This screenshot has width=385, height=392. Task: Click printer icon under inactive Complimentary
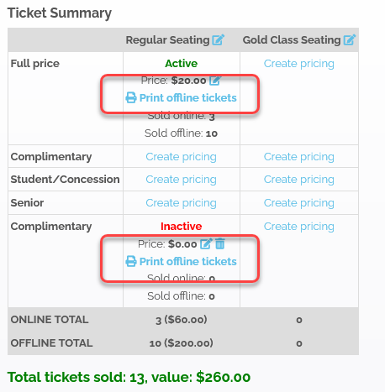pyautogui.click(x=131, y=261)
